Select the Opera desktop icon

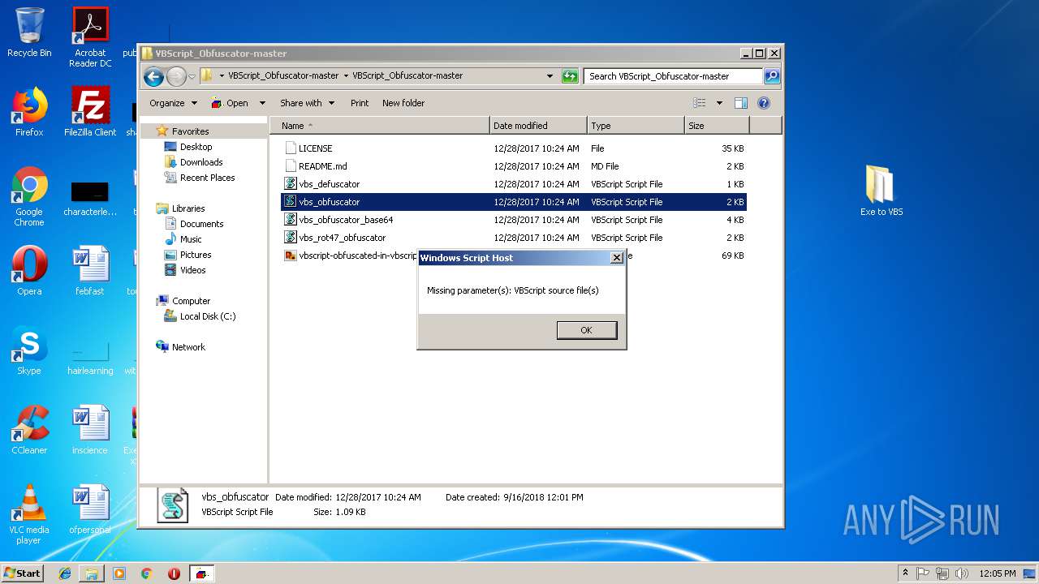pyautogui.click(x=29, y=270)
